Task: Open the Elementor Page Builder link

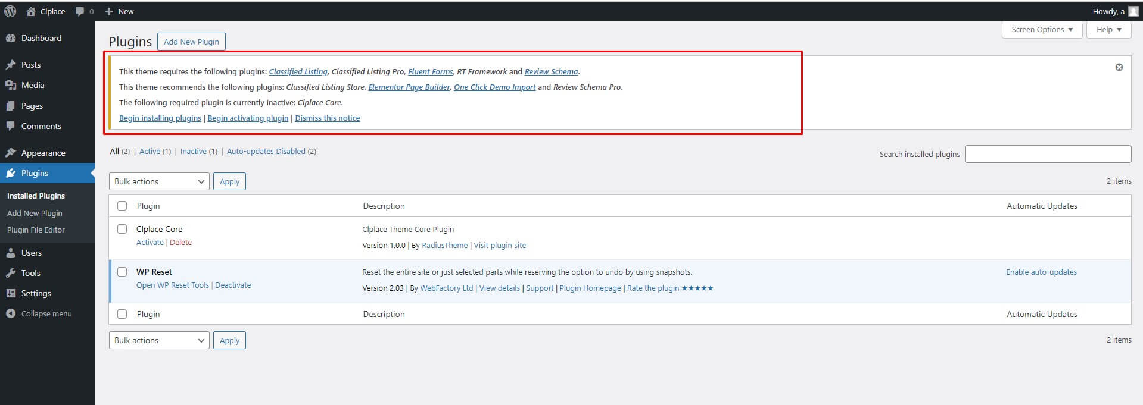Action: [409, 87]
